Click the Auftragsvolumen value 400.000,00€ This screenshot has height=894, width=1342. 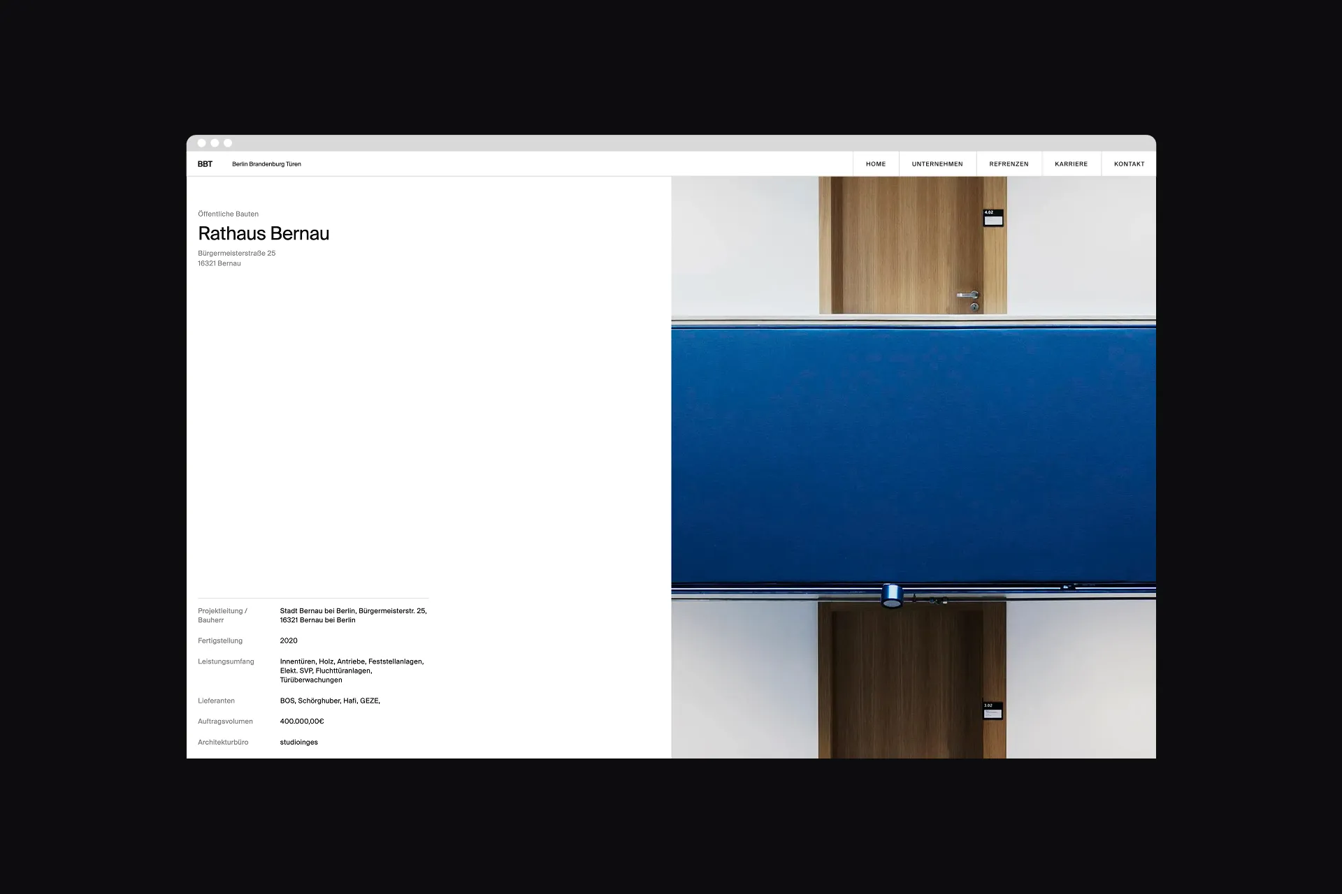click(302, 721)
